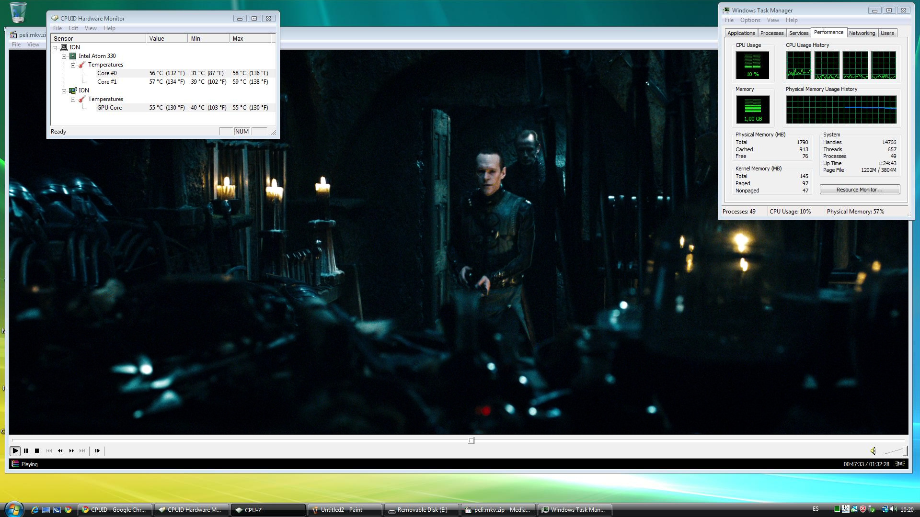Click the video seek bar thumb

tap(471, 440)
